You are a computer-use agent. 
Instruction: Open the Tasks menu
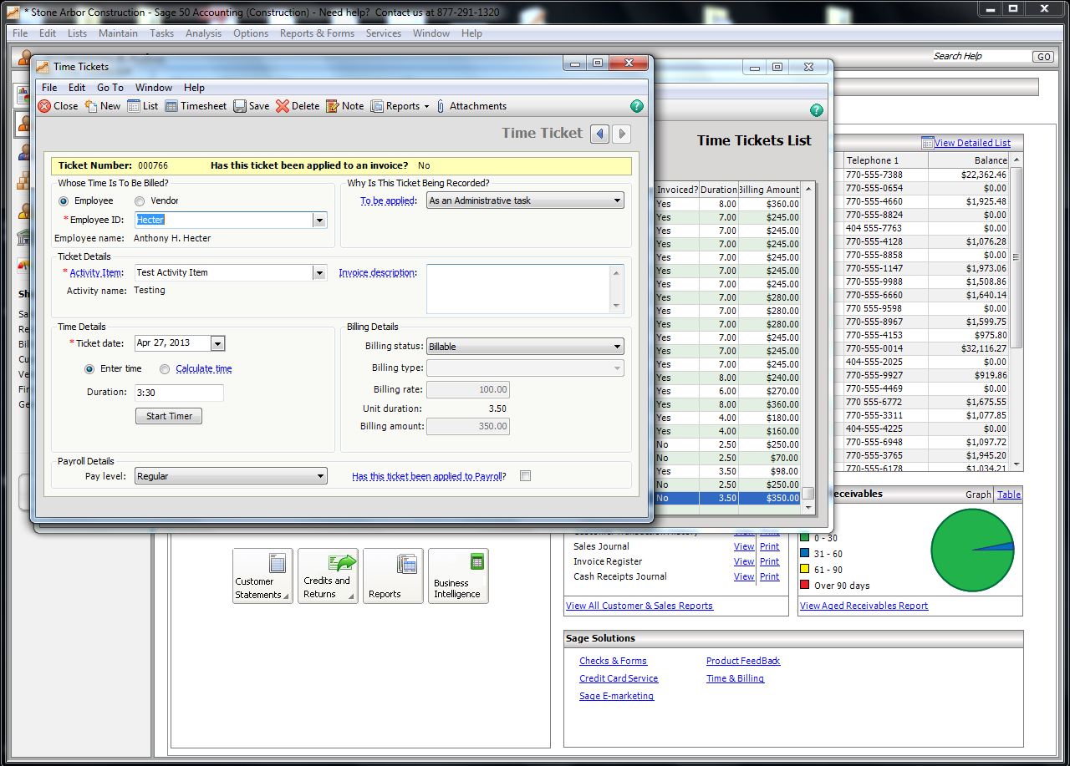[162, 33]
